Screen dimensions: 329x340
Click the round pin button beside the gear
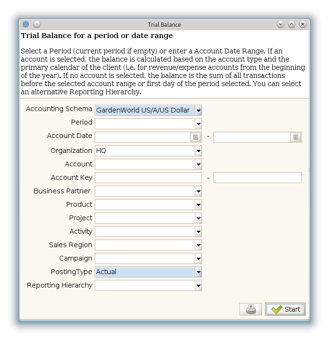tap(37, 24)
